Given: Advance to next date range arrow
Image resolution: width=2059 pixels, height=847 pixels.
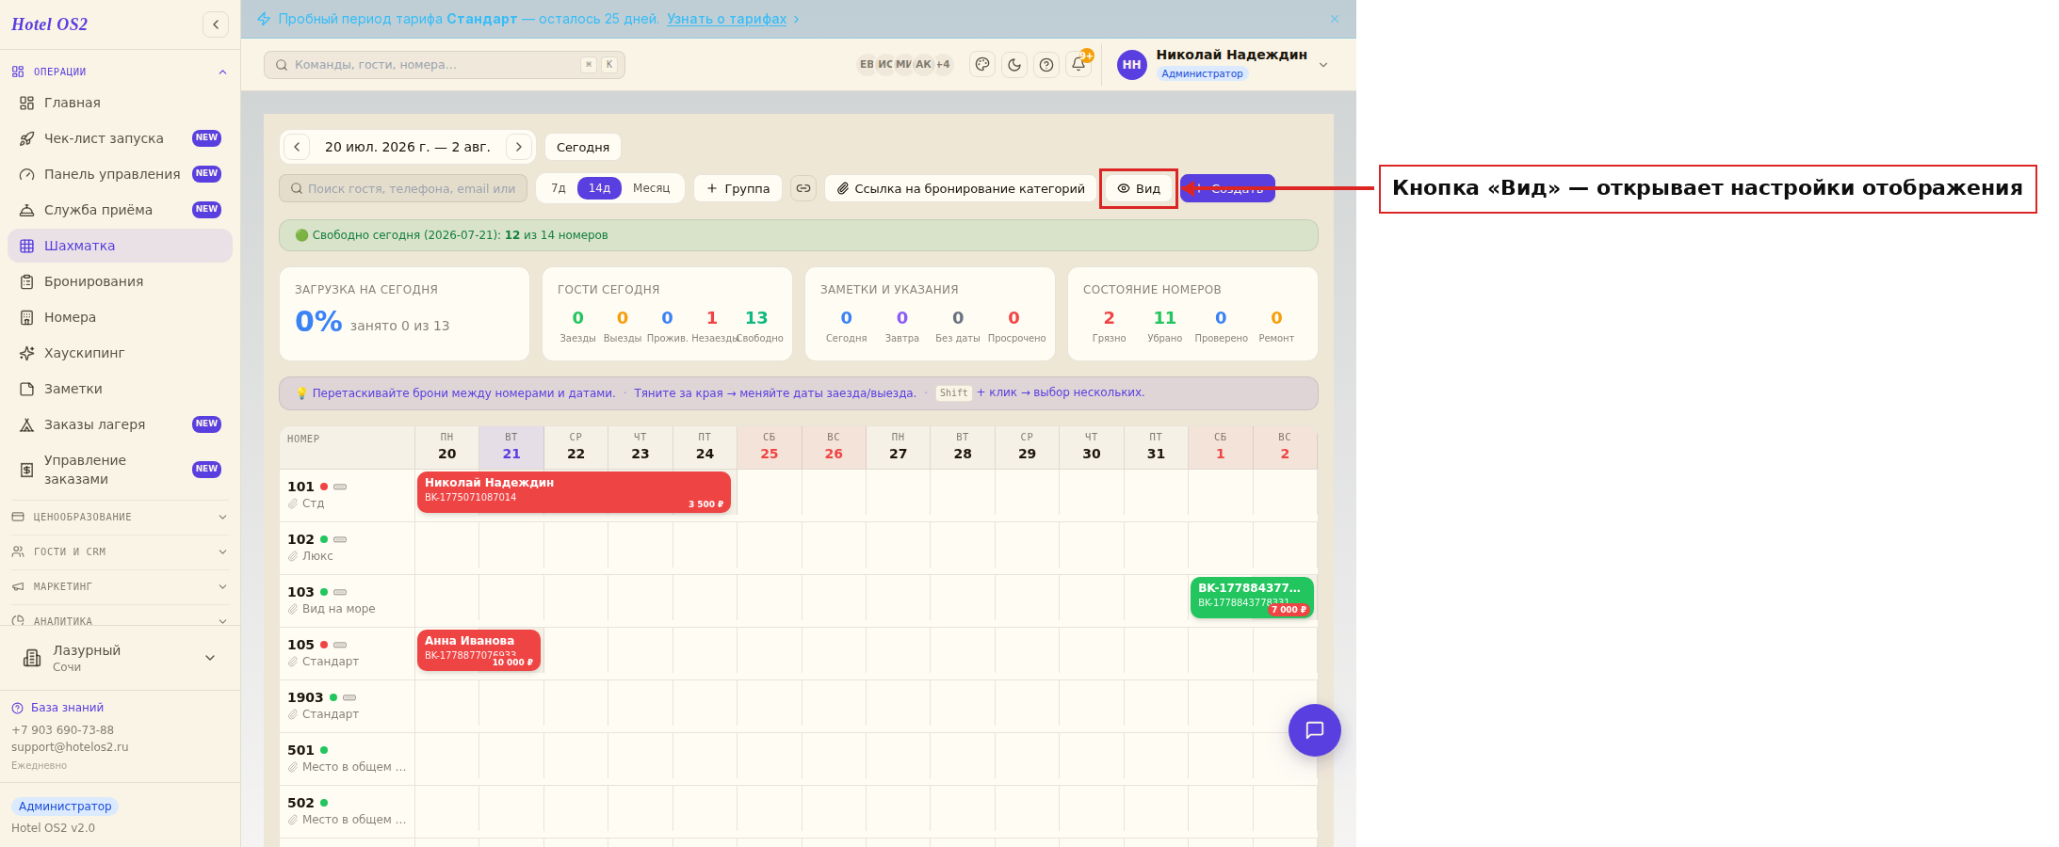Looking at the screenshot, I should [x=519, y=147].
